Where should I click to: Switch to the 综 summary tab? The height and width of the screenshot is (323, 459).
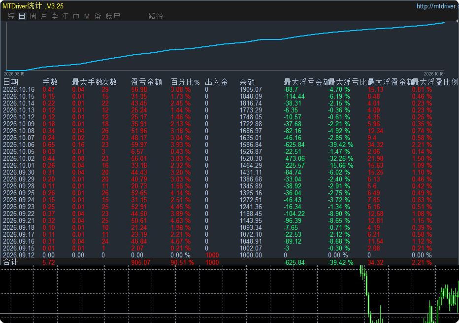pos(11,16)
